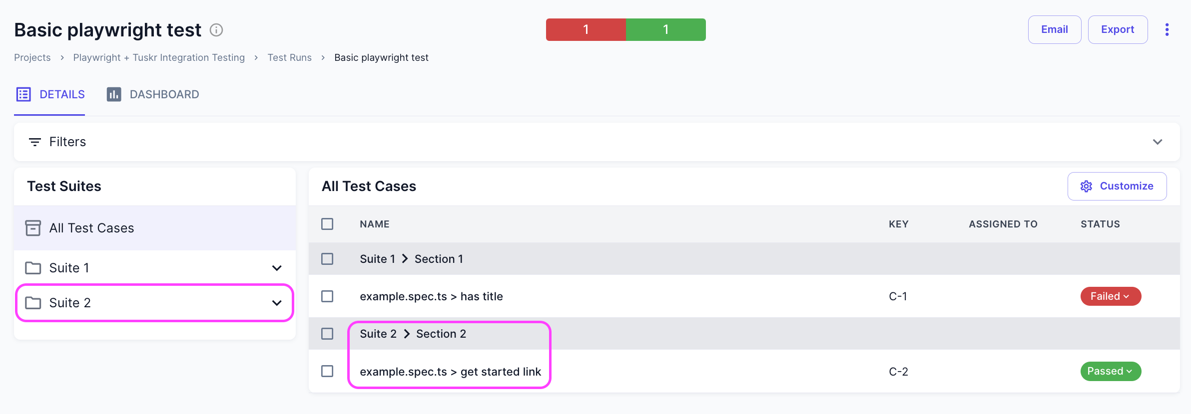Go to Test Runs breadcrumb link
The height and width of the screenshot is (414, 1191).
pyautogui.click(x=289, y=57)
